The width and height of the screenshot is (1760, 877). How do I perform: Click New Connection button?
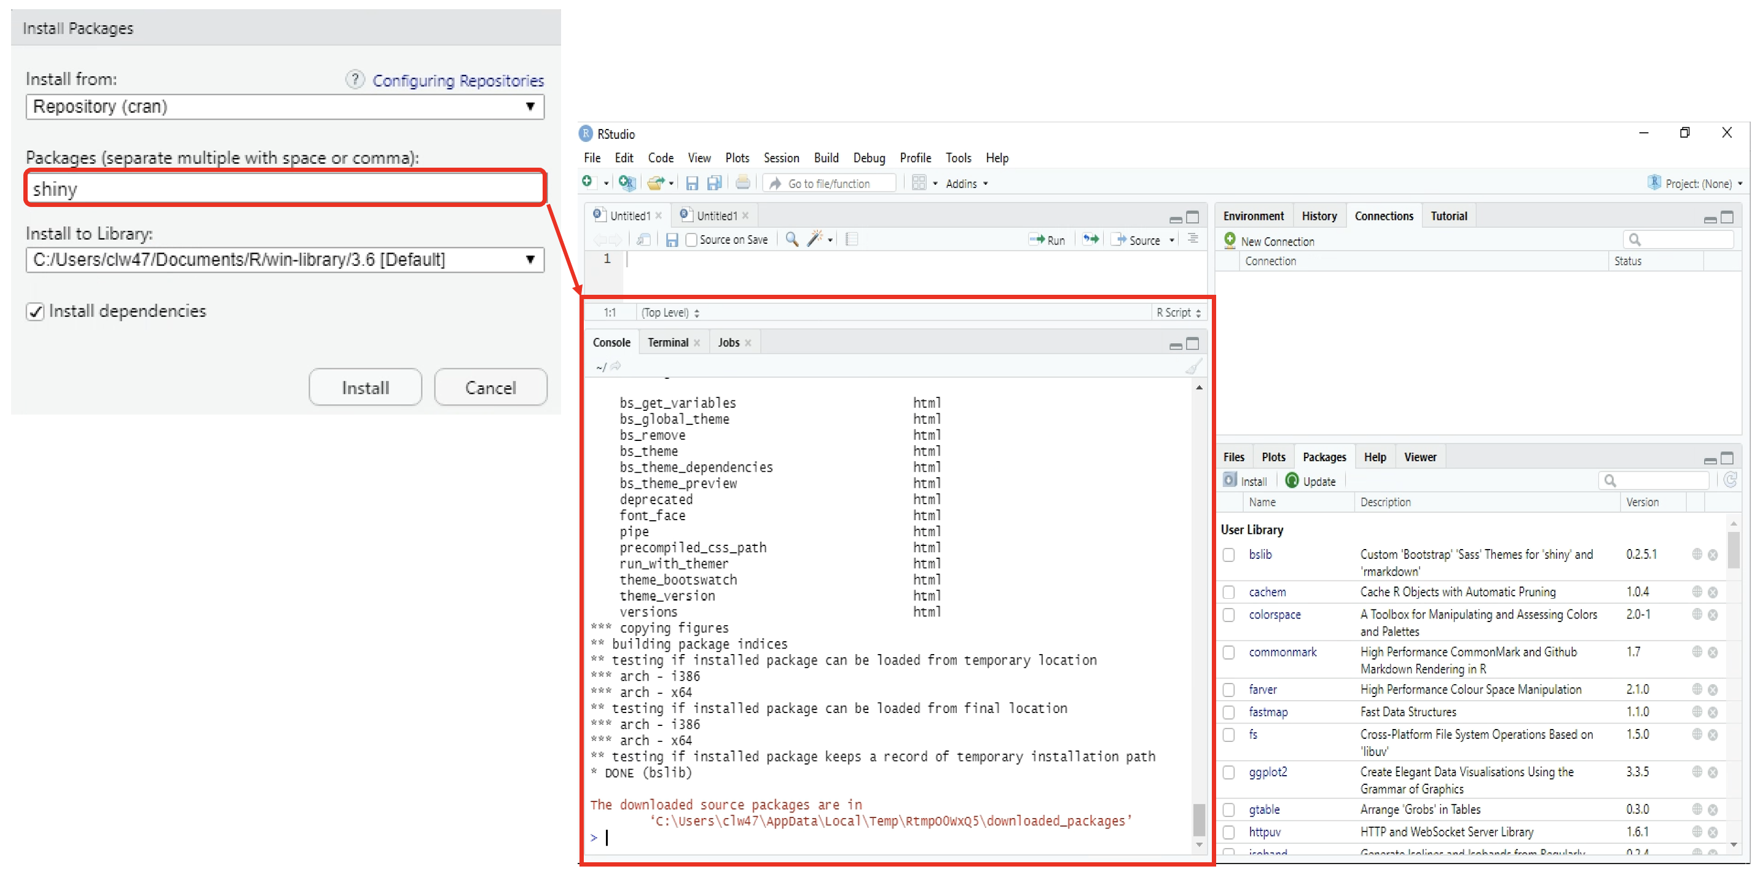[x=1269, y=241]
